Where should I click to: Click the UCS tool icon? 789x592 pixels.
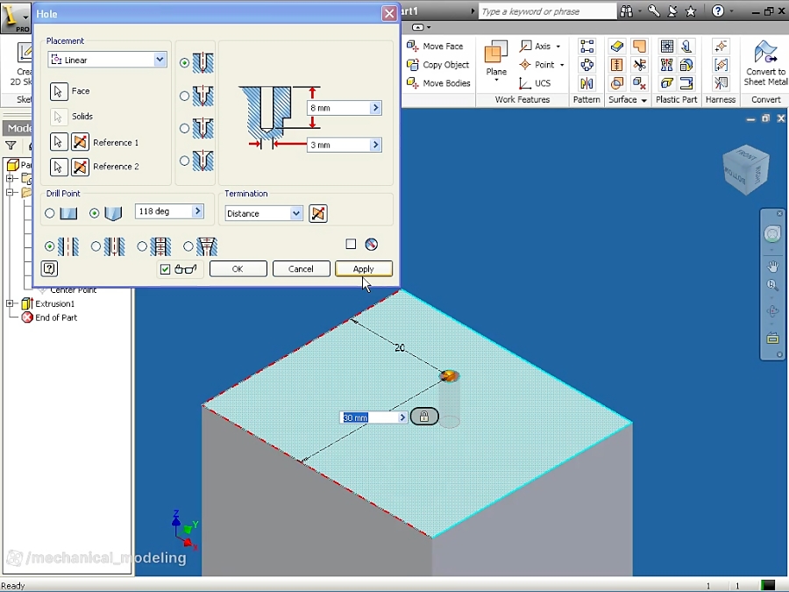(x=537, y=82)
